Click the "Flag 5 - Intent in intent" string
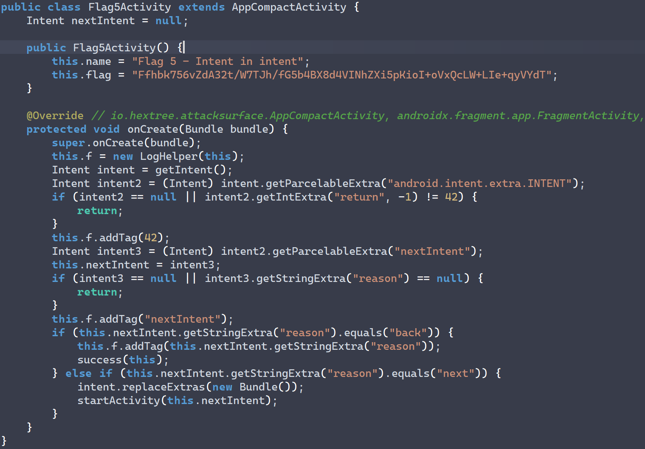The height and width of the screenshot is (449, 645). point(217,61)
